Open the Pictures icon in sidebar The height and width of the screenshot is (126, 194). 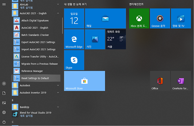(4, 103)
